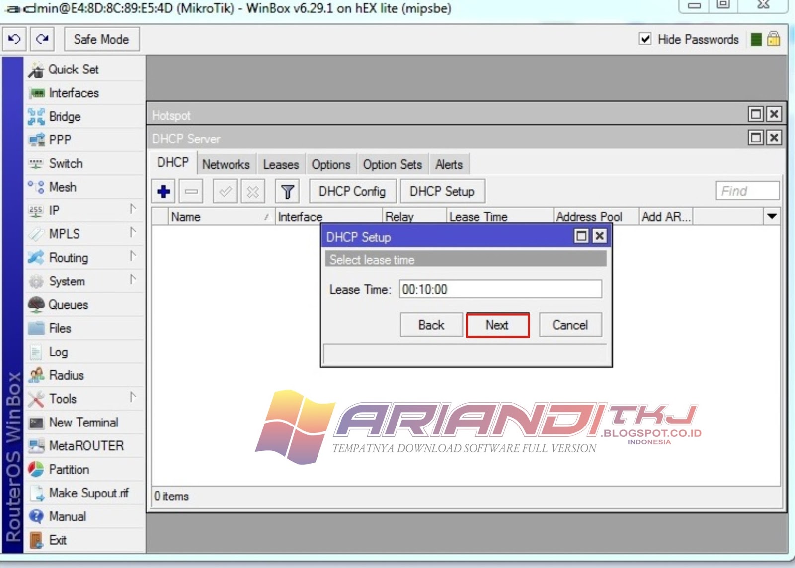
Task: Switch to the Alerts tab
Action: tap(449, 164)
